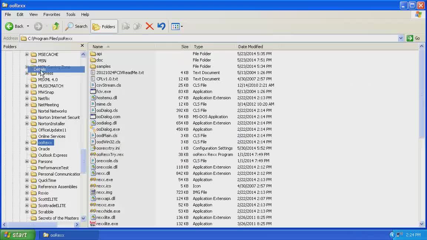The image size is (427, 240).
Task: Click the Copy To toolbar icon
Action: (138, 26)
